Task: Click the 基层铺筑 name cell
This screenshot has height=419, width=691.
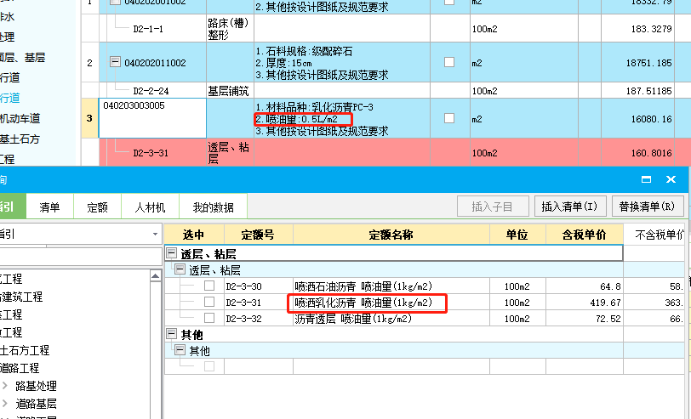Action: (x=228, y=91)
